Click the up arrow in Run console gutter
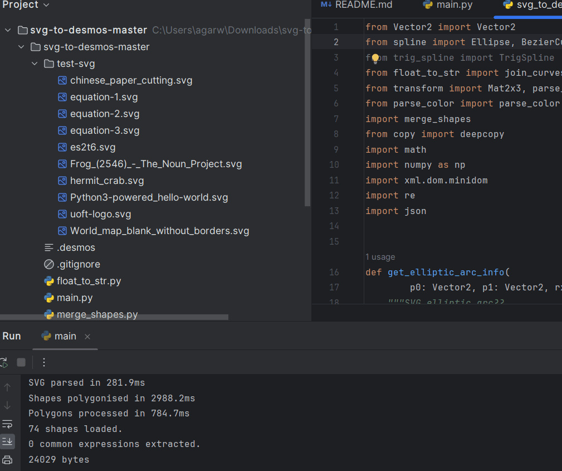The image size is (562, 471). (7, 387)
